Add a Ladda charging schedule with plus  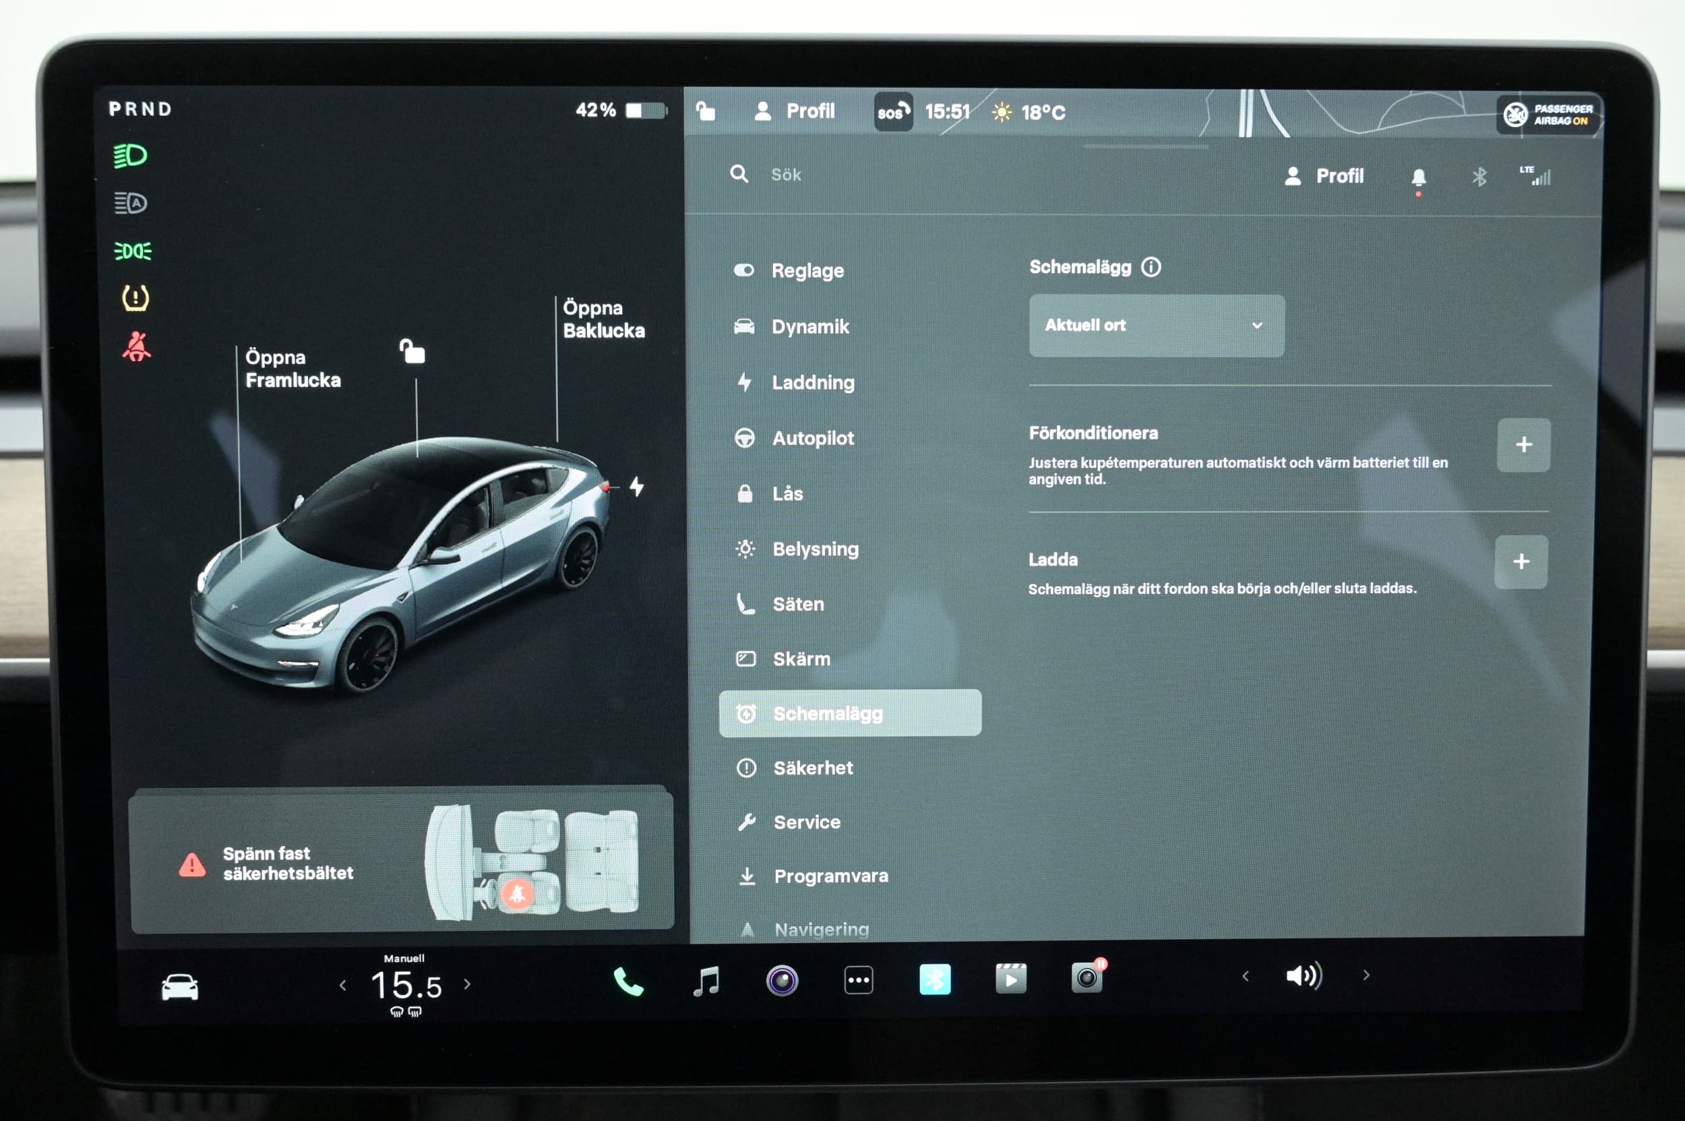(1521, 562)
